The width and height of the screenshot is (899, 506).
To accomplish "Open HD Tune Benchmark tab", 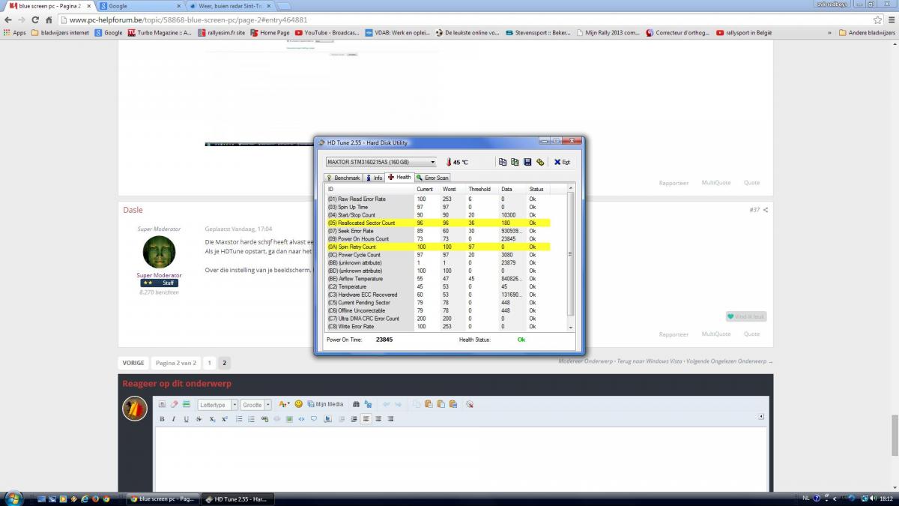I will [343, 178].
